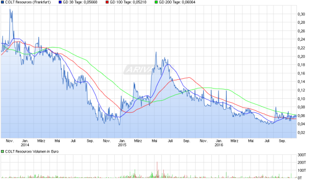Click the 0T volume axis label
Viewport: 311px width, 181px height.
pyautogui.click(x=300, y=178)
